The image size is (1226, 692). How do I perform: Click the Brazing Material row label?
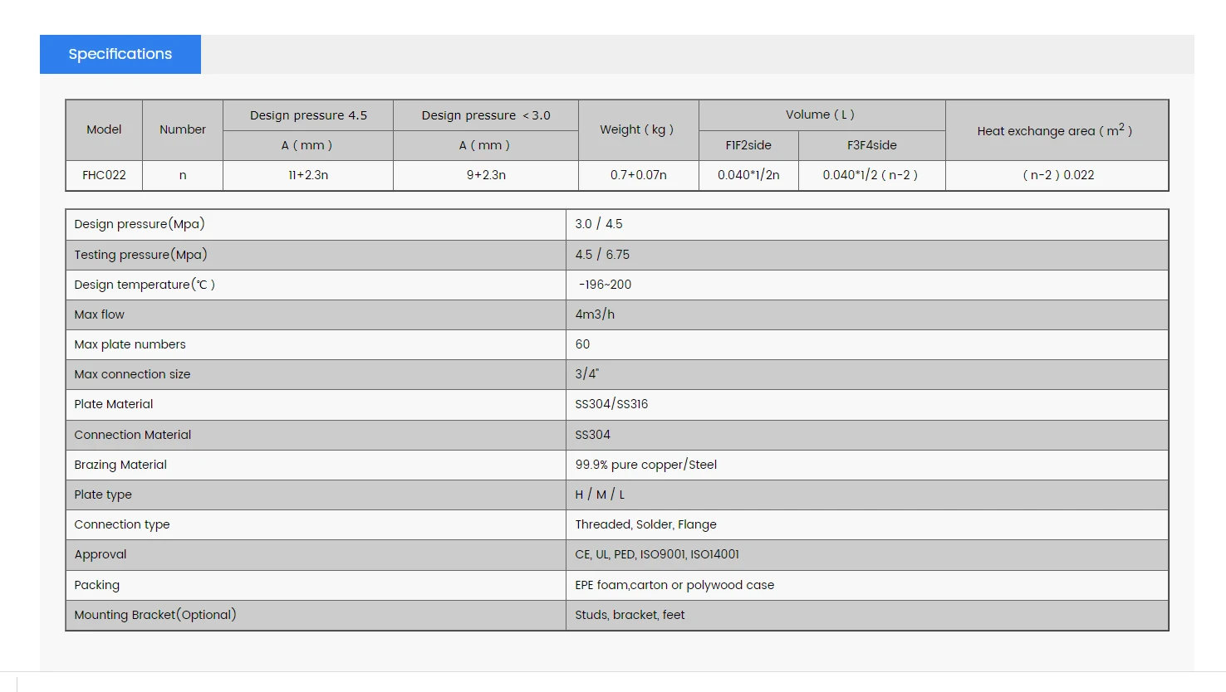click(x=120, y=465)
